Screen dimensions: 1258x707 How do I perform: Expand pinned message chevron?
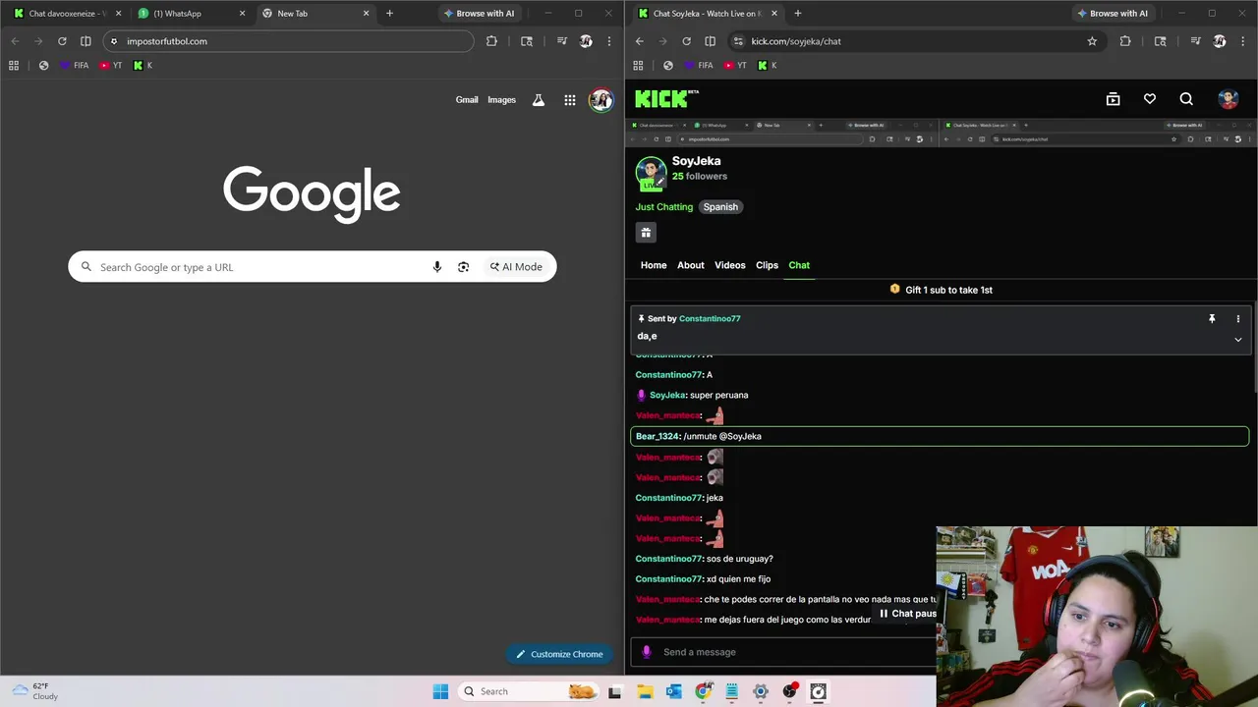coord(1238,340)
